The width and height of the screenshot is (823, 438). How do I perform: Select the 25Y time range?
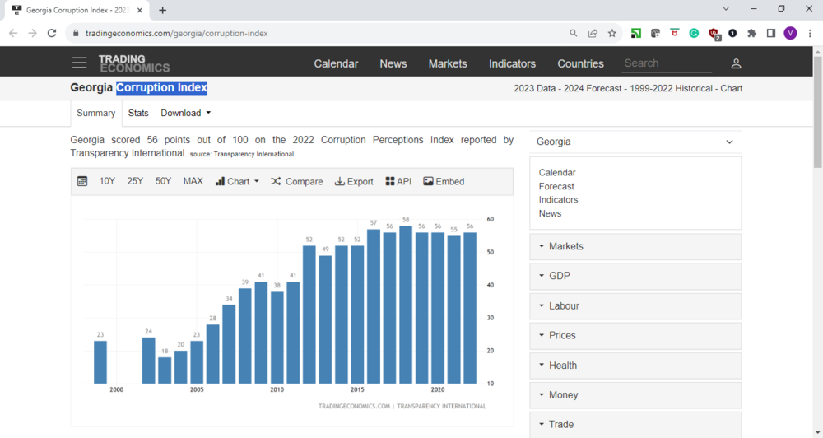[x=135, y=181]
